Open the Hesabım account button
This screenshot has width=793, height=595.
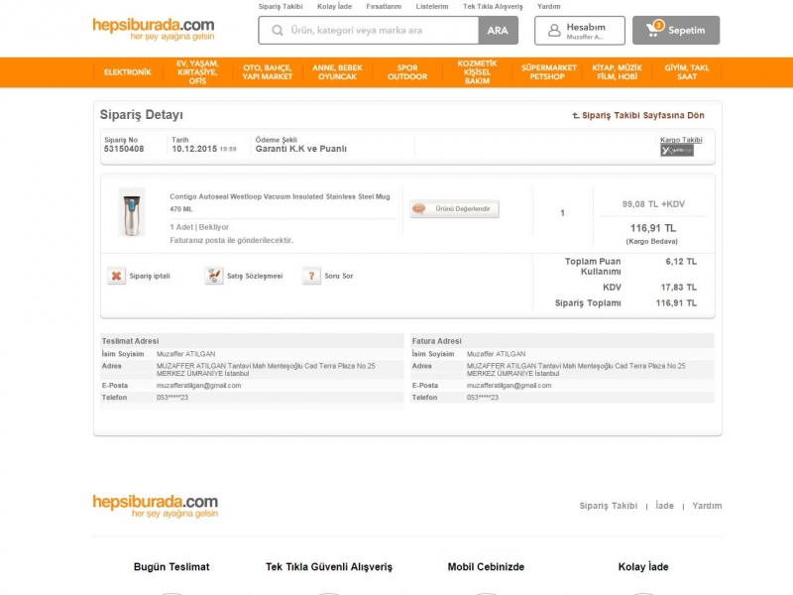(x=580, y=31)
